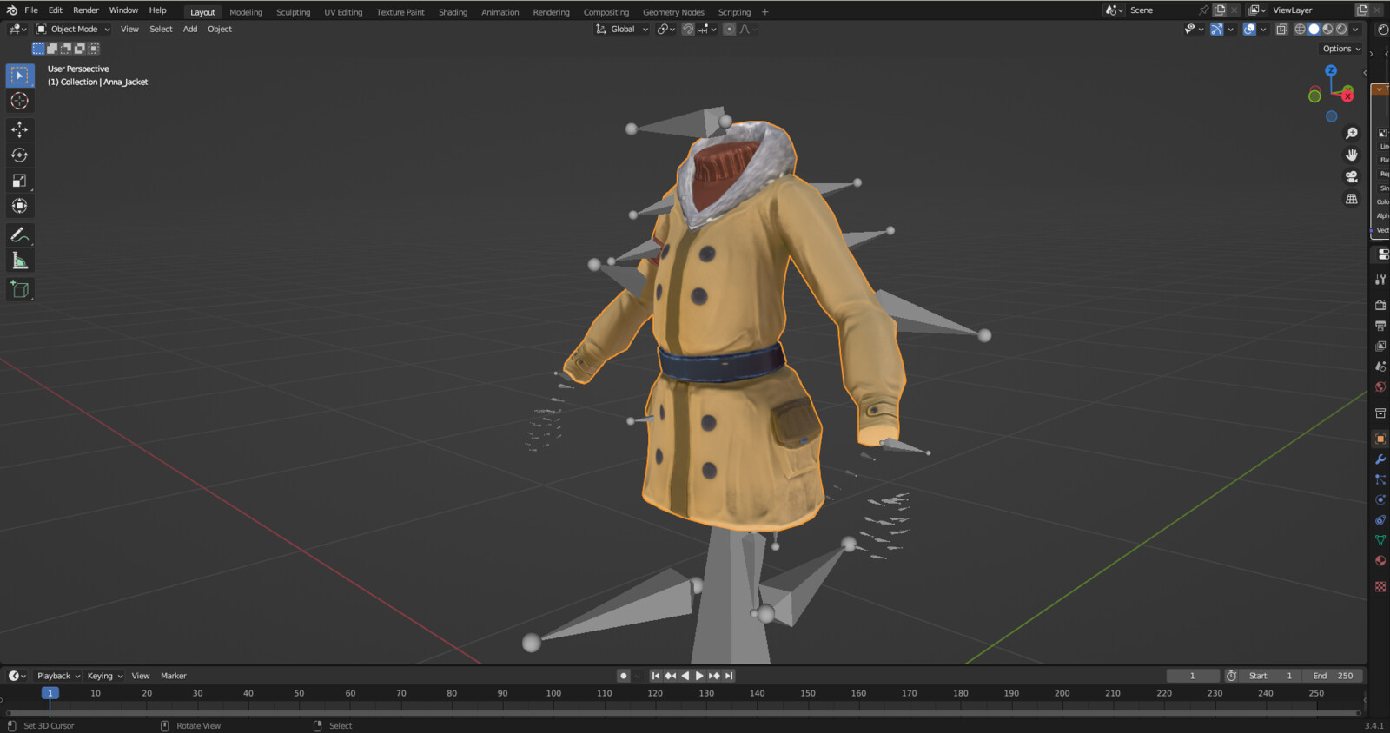Screen dimensions: 1390x733
Task: Switch to the Geometry Nodes workspace tab
Action: (x=673, y=12)
